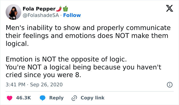
Task: Open the Twitter info circle icon
Action: [x=169, y=85]
